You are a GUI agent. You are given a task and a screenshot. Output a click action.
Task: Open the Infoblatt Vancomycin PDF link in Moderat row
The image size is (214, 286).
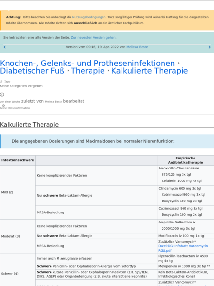click(x=183, y=248)
